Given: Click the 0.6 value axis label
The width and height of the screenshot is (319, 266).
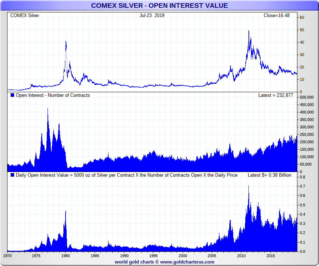Looking at the screenshot, I should 302,195.
